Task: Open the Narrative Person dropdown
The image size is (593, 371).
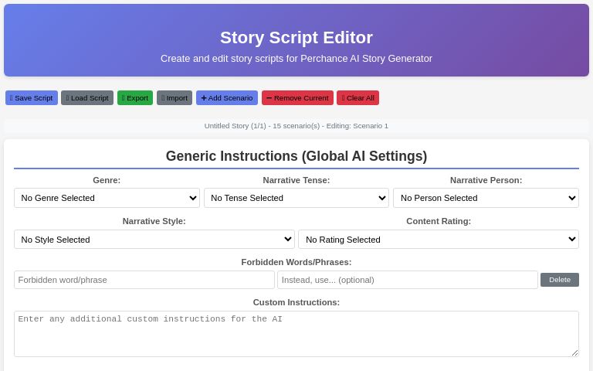Action: pos(486,198)
